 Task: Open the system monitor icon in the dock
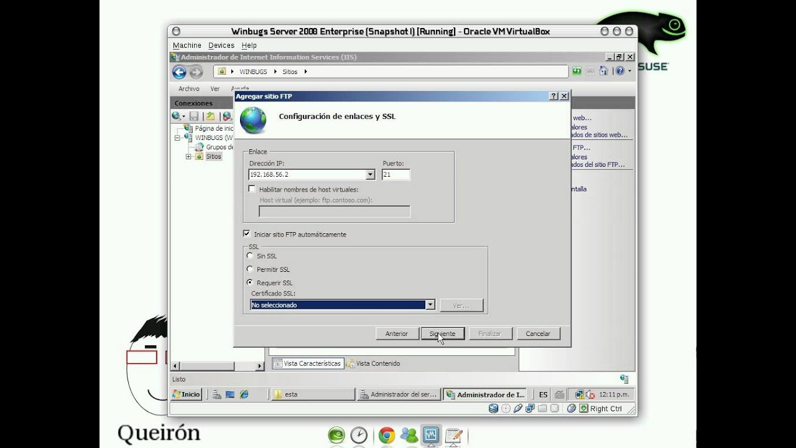(431, 435)
